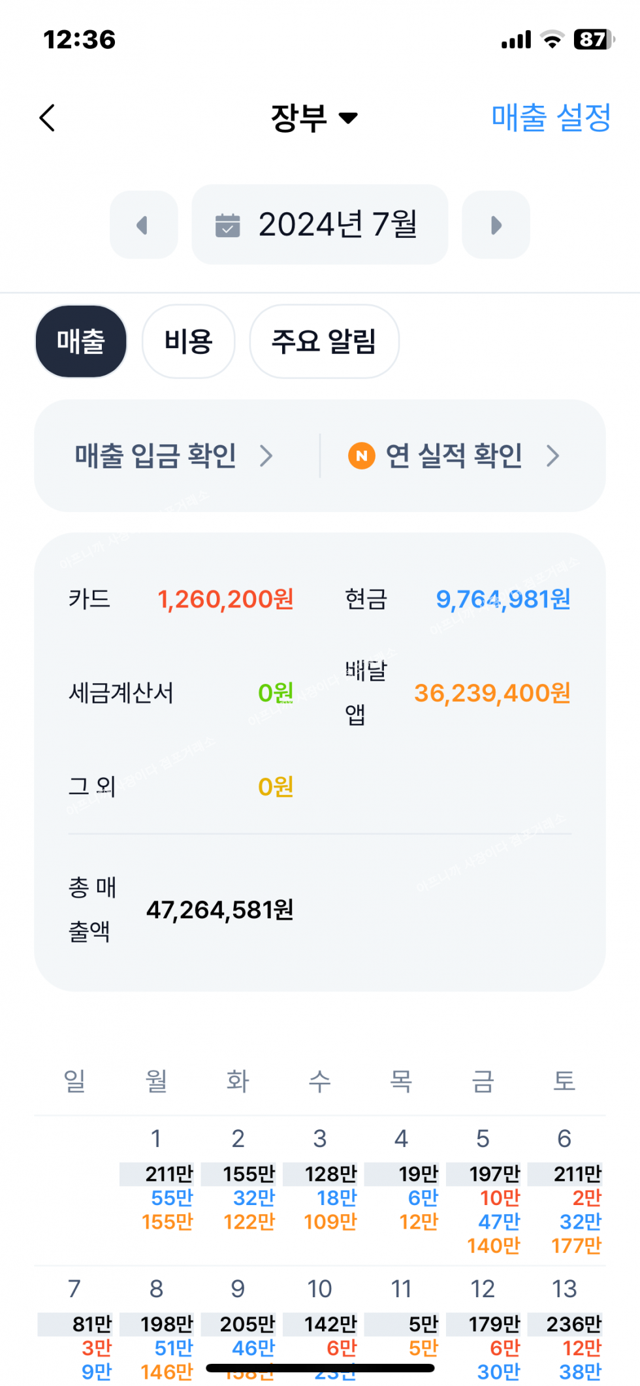Tap the 카드 amount 1,260,200원
The width and height of the screenshot is (640, 1386).
225,599
